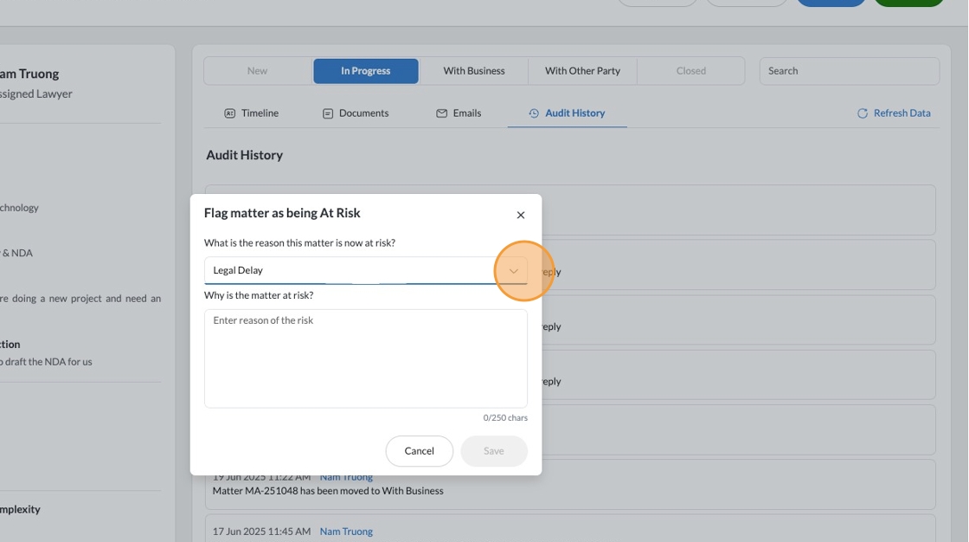Expand the risk reason dropdown chevron

(x=514, y=271)
